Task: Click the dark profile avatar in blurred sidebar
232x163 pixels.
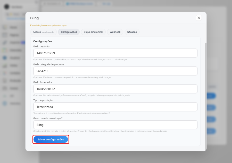Action: point(7,7)
